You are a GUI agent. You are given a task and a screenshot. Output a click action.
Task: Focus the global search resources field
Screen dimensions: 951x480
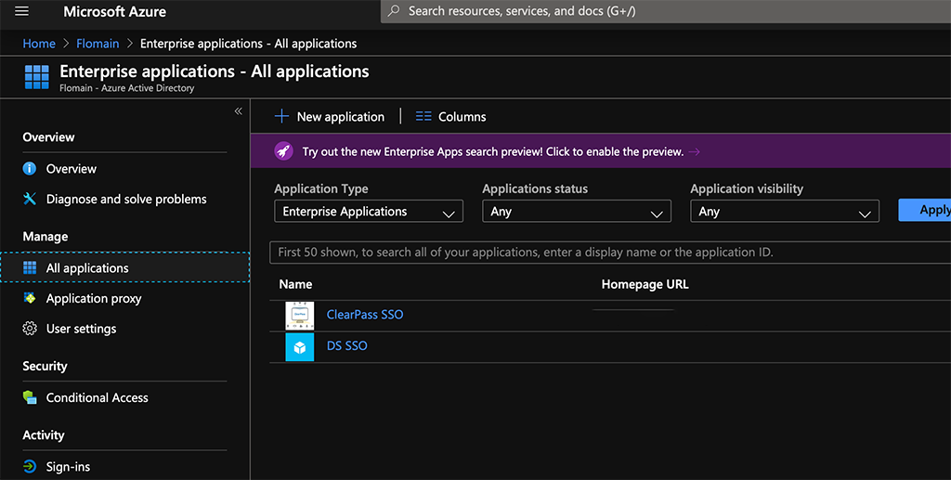click(665, 11)
